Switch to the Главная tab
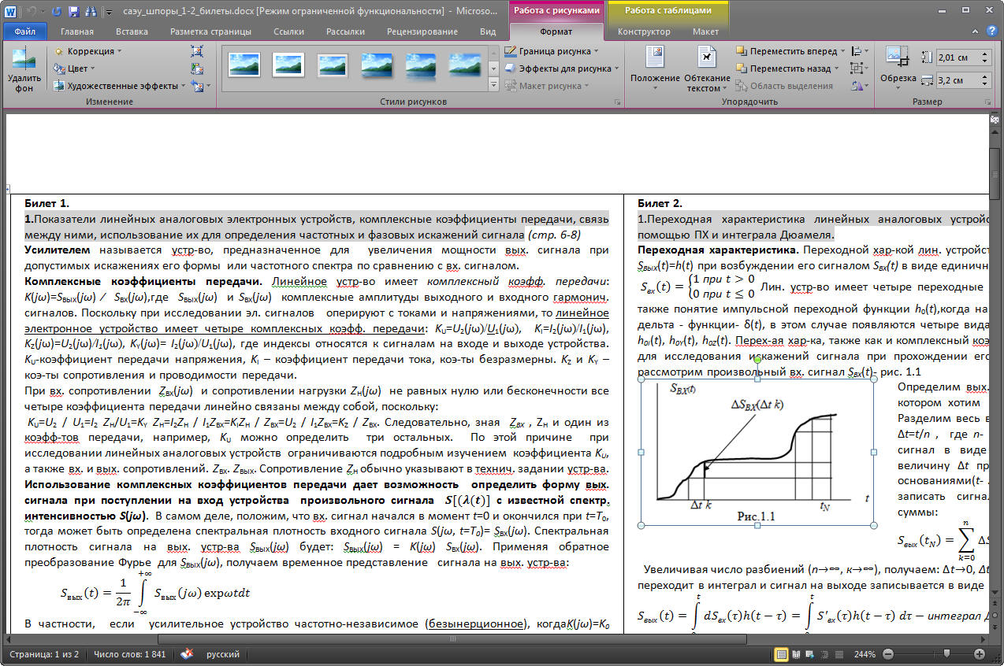 click(x=76, y=31)
